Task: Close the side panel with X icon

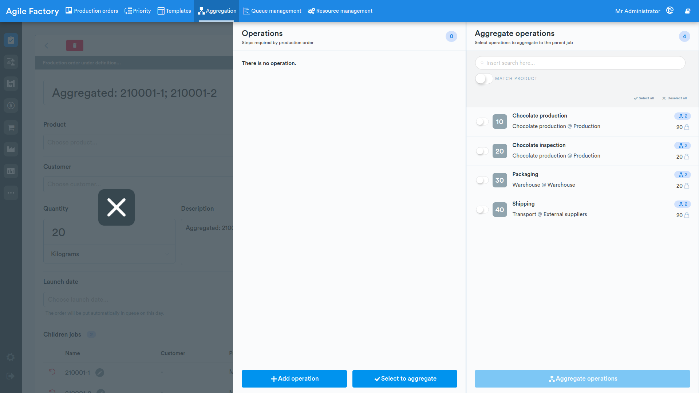Action: (x=116, y=207)
